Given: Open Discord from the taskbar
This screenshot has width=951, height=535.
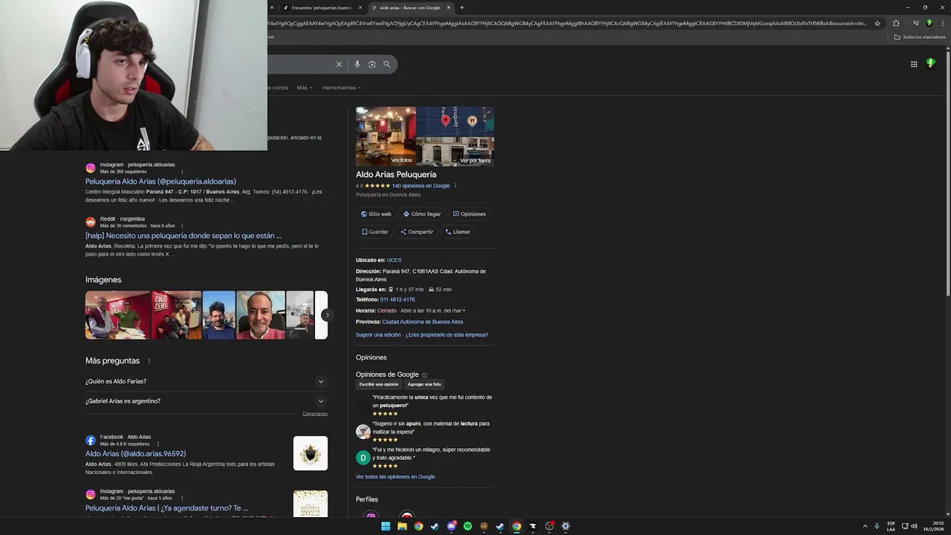Looking at the screenshot, I should 451,526.
